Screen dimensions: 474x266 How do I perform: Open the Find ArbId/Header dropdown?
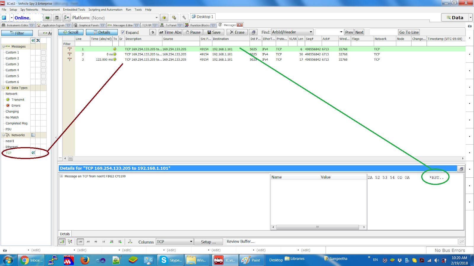pos(311,32)
